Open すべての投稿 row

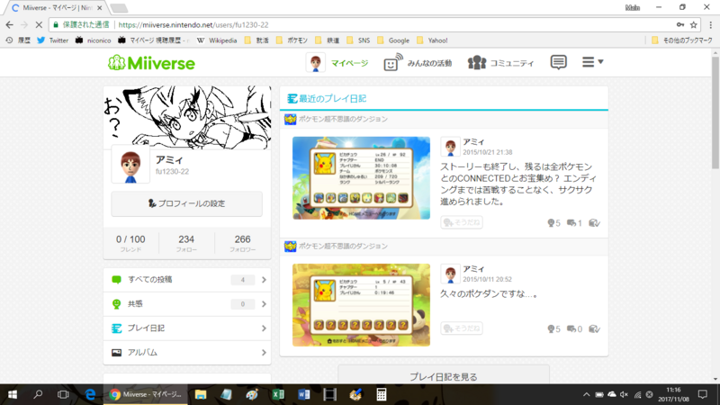tap(187, 280)
